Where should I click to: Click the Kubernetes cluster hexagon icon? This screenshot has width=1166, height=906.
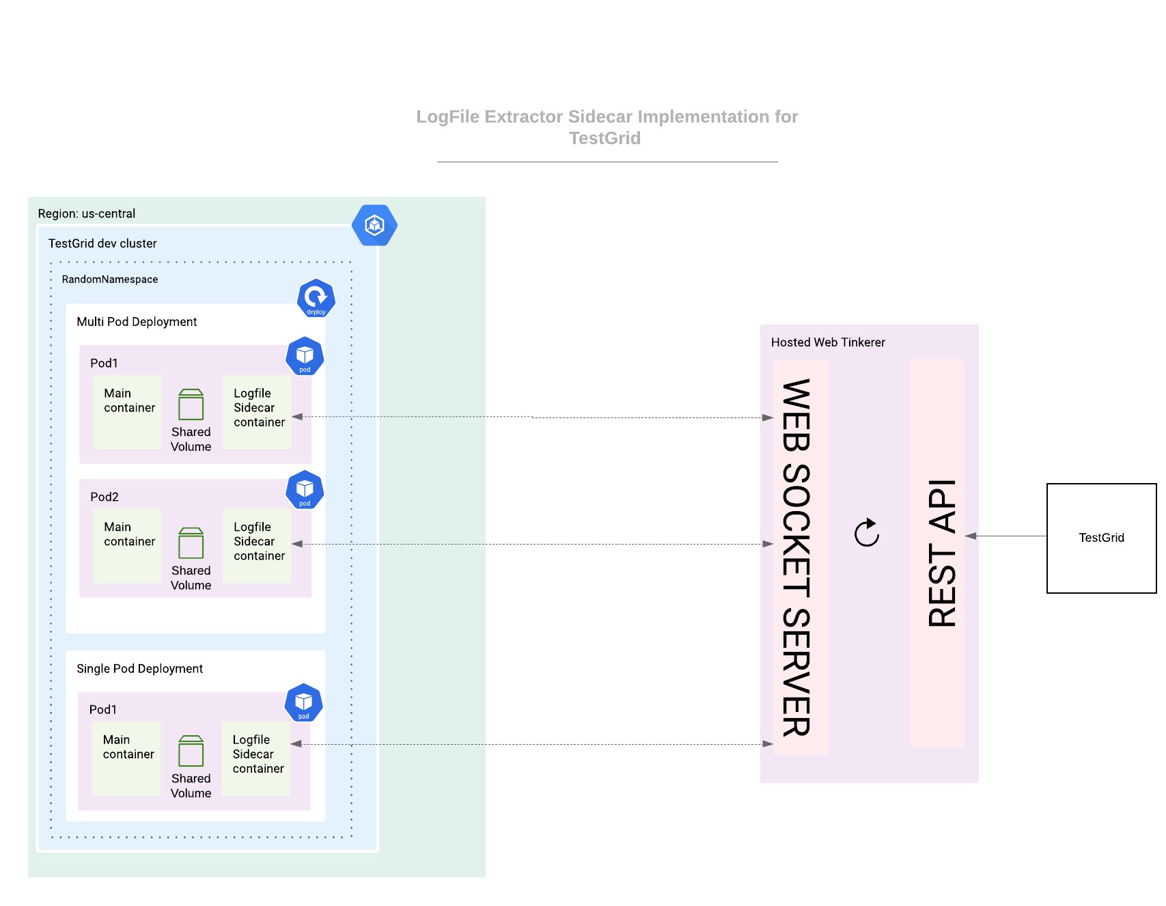(375, 225)
